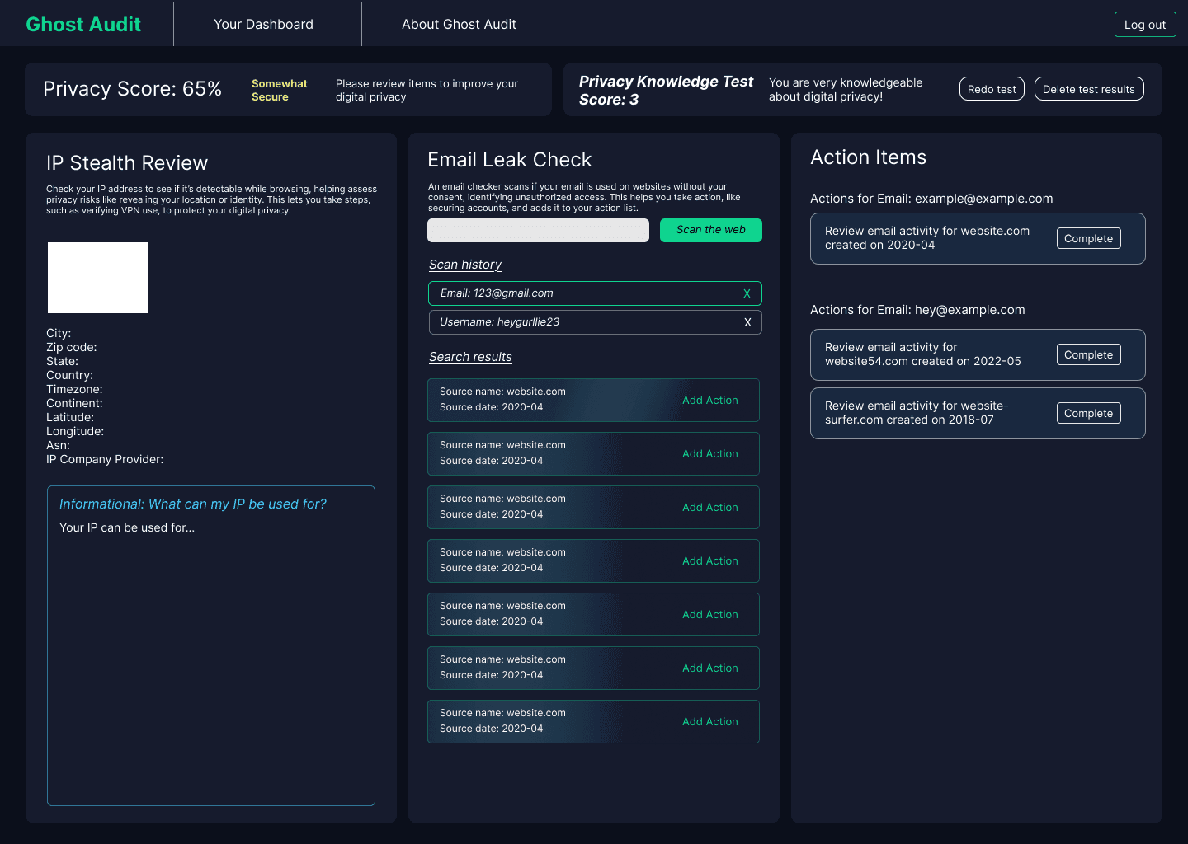The image size is (1188, 844).
Task: Click 'Your IP can be used for...' text
Action: click(127, 527)
